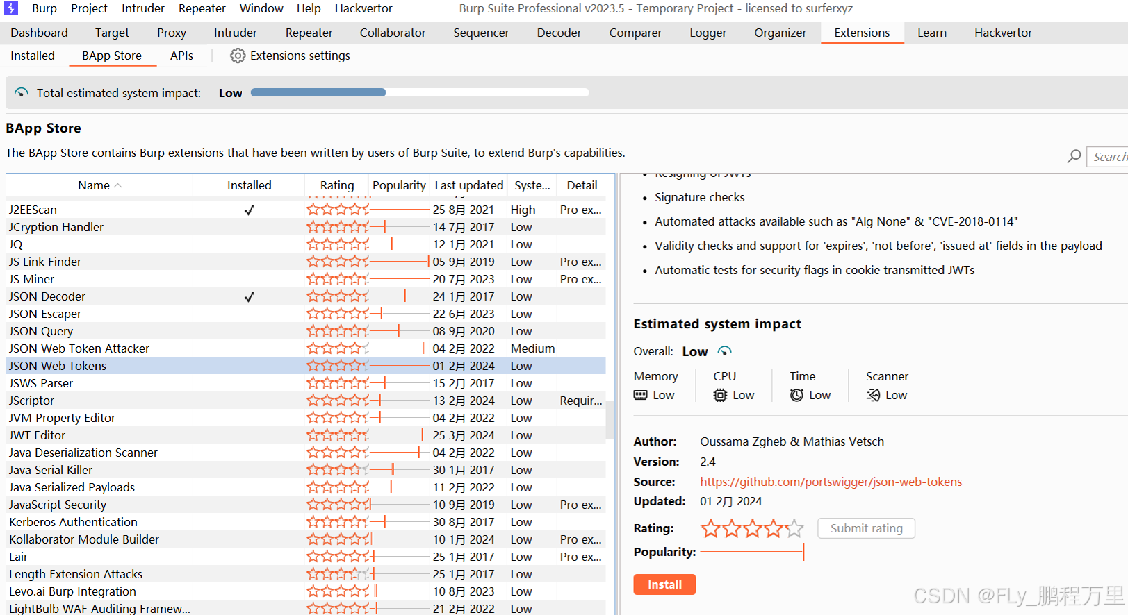The width and height of the screenshot is (1128, 615).
Task: Select Levo.ai Burp Integration row
Action: click(x=306, y=591)
